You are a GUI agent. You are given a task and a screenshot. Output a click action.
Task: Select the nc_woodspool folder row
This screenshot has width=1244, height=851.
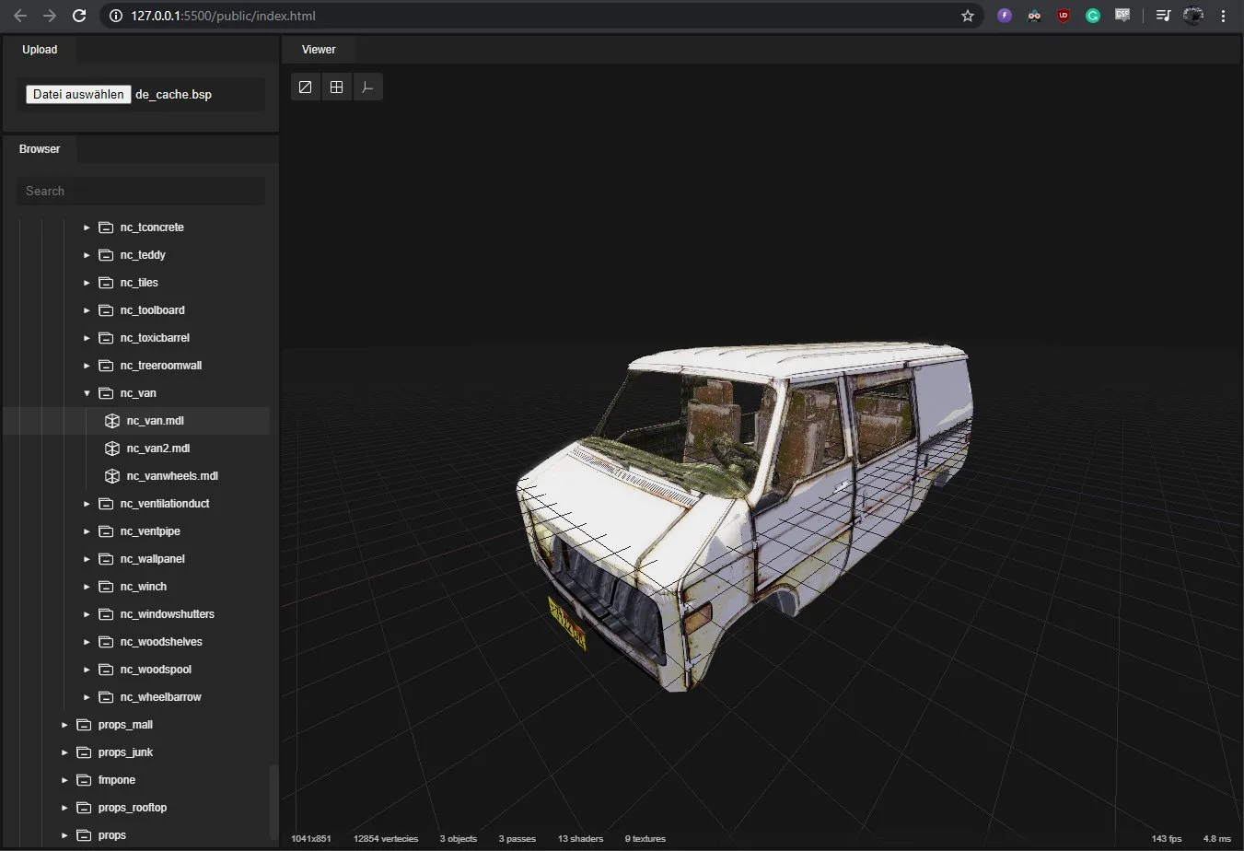(136, 670)
